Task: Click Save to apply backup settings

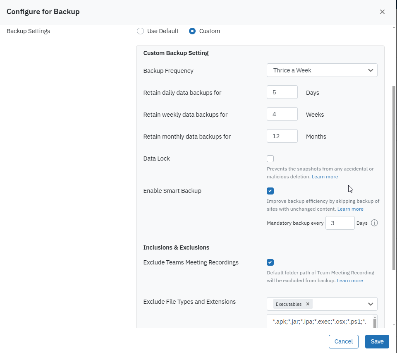Action: pyautogui.click(x=377, y=341)
